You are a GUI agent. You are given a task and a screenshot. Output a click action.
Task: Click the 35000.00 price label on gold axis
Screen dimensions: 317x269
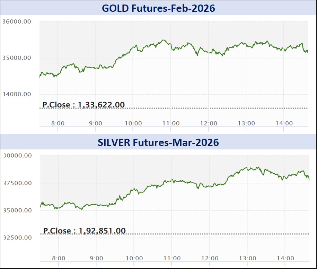tap(17, 58)
